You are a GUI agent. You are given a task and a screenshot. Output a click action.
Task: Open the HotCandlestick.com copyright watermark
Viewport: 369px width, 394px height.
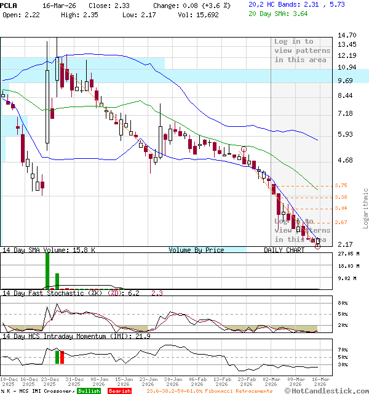pos(326,390)
